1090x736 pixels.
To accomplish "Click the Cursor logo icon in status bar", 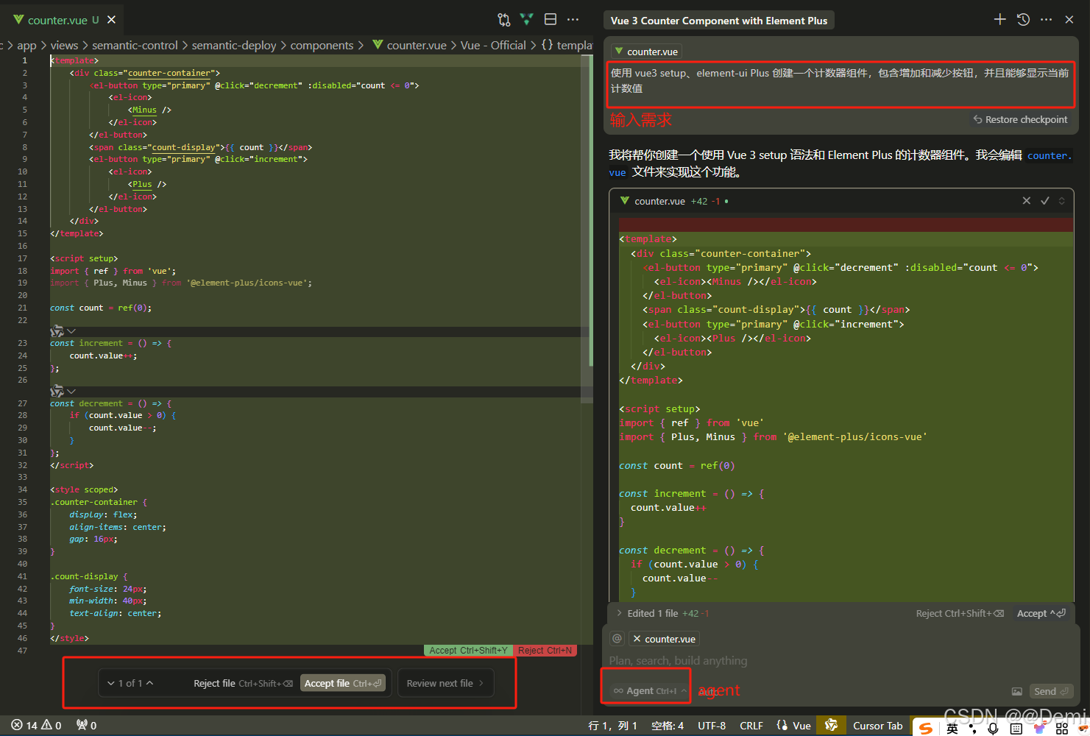I will click(x=831, y=725).
